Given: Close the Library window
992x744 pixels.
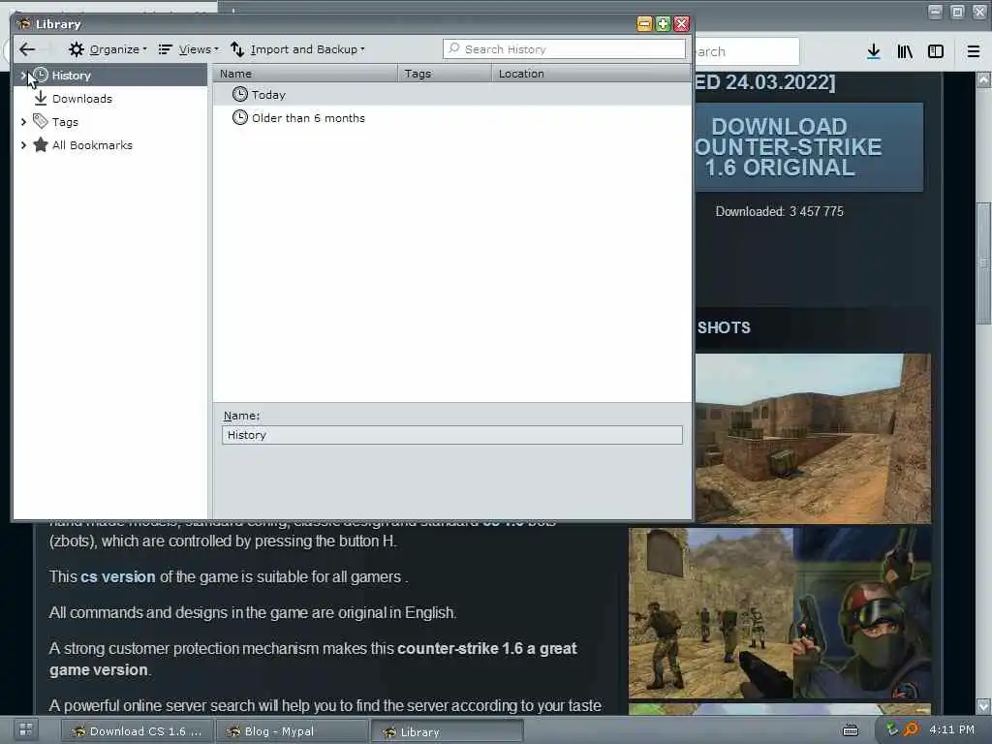Looking at the screenshot, I should [x=681, y=24].
